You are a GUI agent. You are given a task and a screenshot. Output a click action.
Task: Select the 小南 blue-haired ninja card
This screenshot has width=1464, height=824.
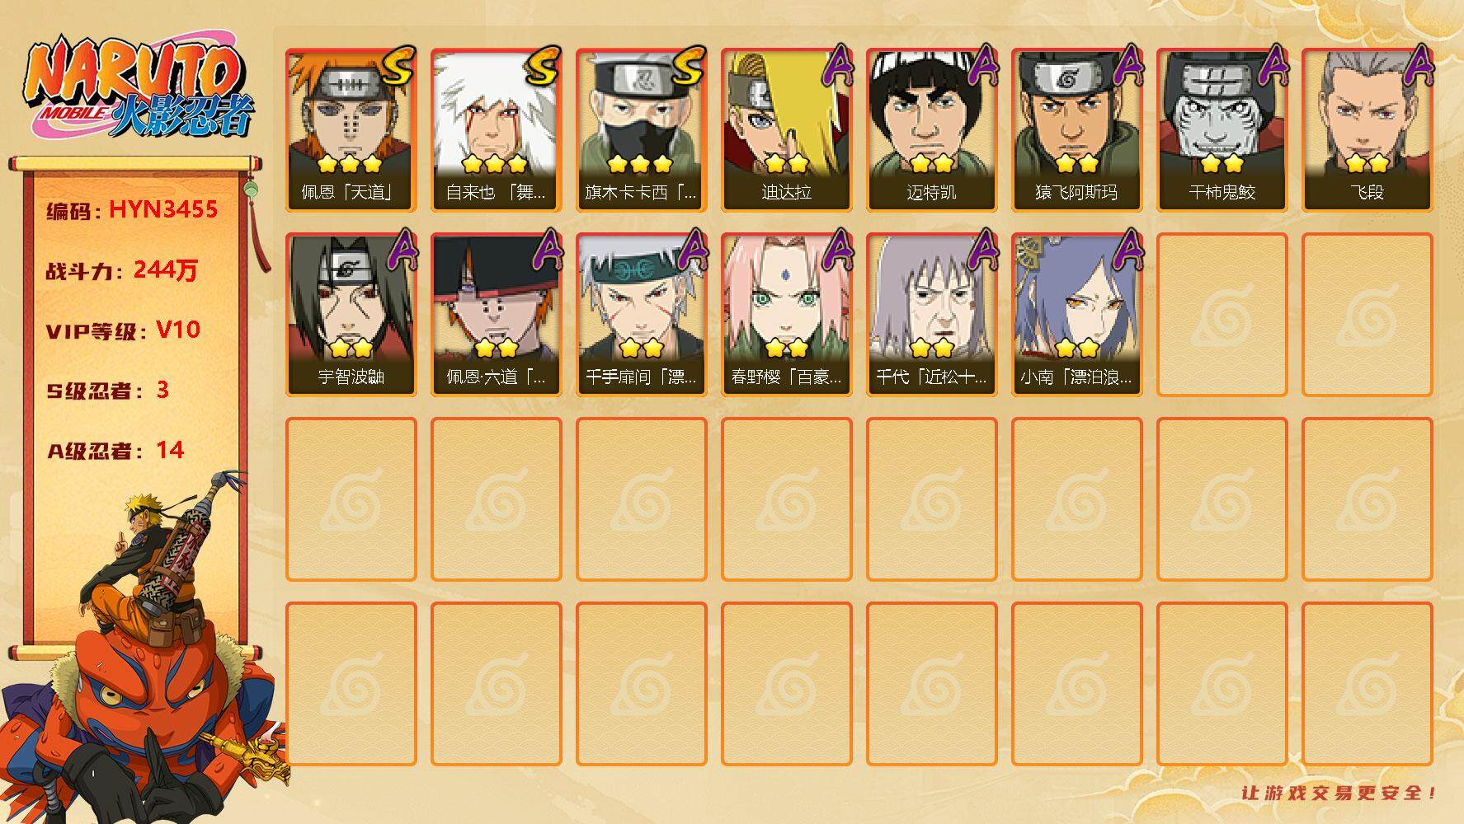[1076, 315]
